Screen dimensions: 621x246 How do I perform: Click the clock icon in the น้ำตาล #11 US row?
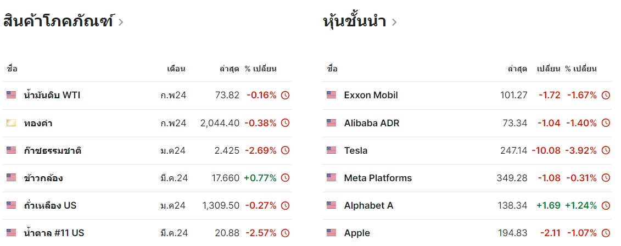[x=285, y=233]
